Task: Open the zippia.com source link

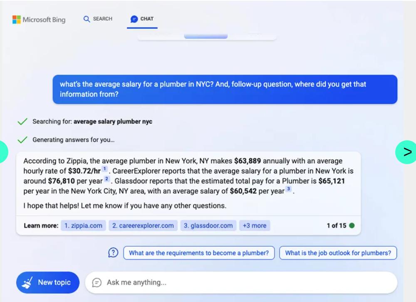Action: coord(83,225)
